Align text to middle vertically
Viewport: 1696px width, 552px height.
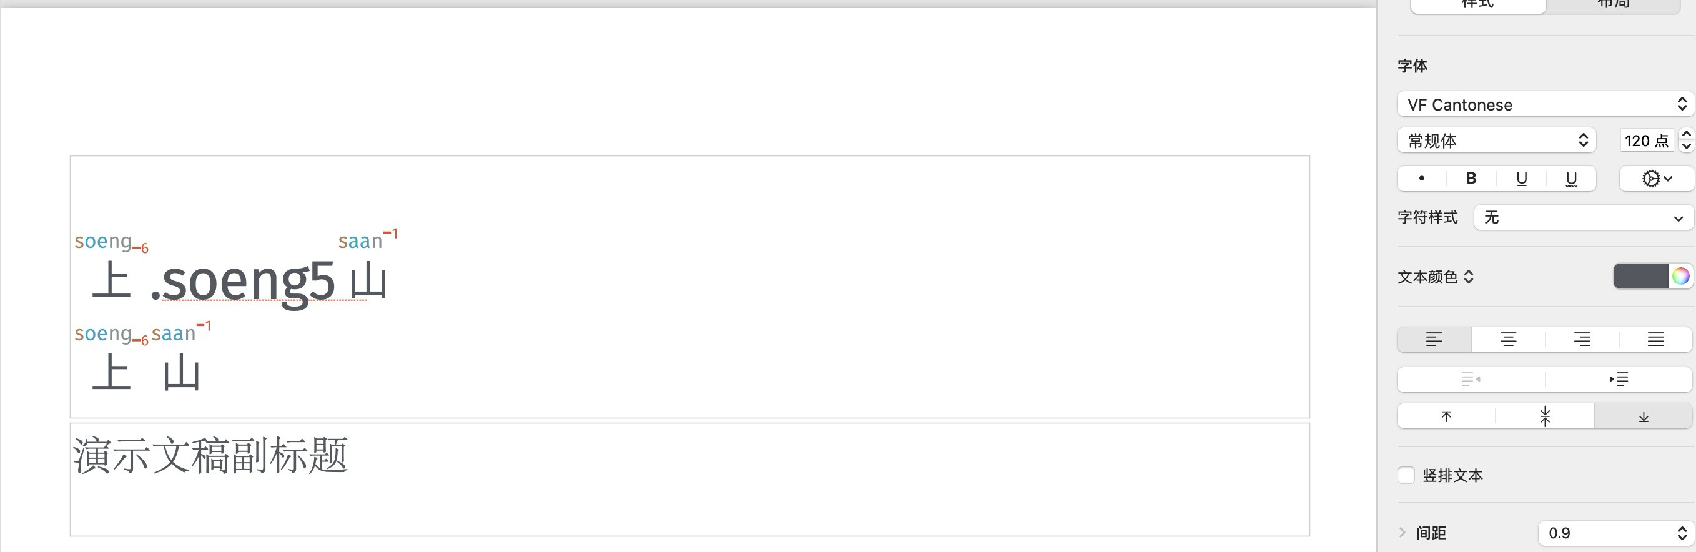pyautogui.click(x=1545, y=416)
